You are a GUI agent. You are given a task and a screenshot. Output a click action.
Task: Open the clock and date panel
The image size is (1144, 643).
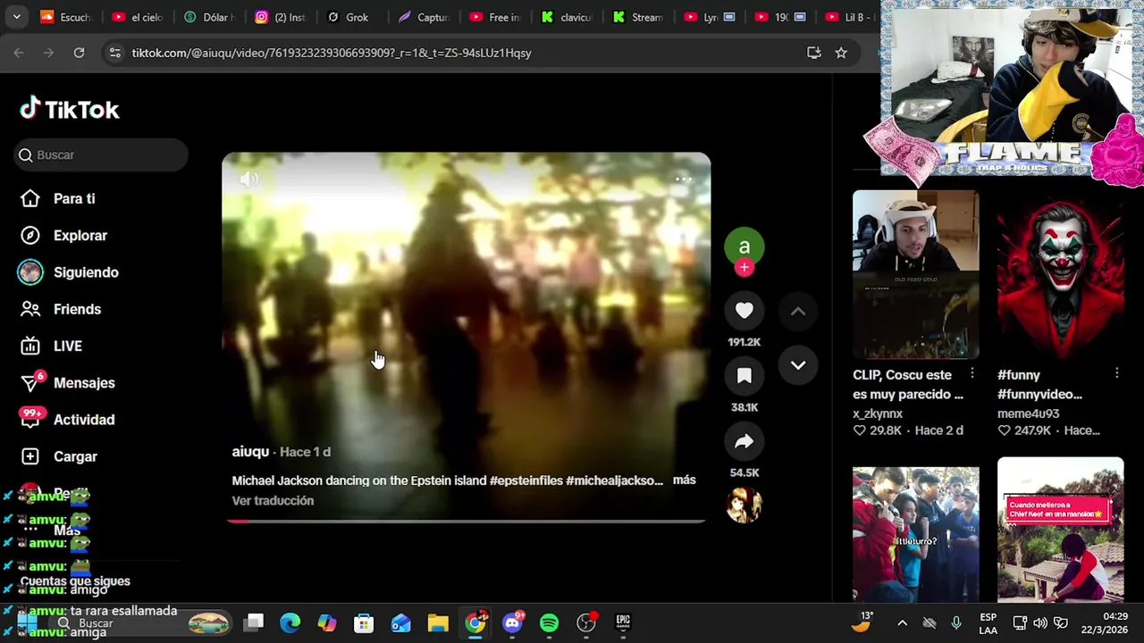(x=1104, y=622)
